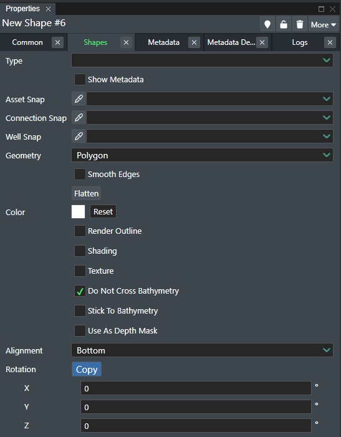The width and height of the screenshot is (341, 437).
Task: Select the Properties panel tab
Action: [x=22, y=9]
